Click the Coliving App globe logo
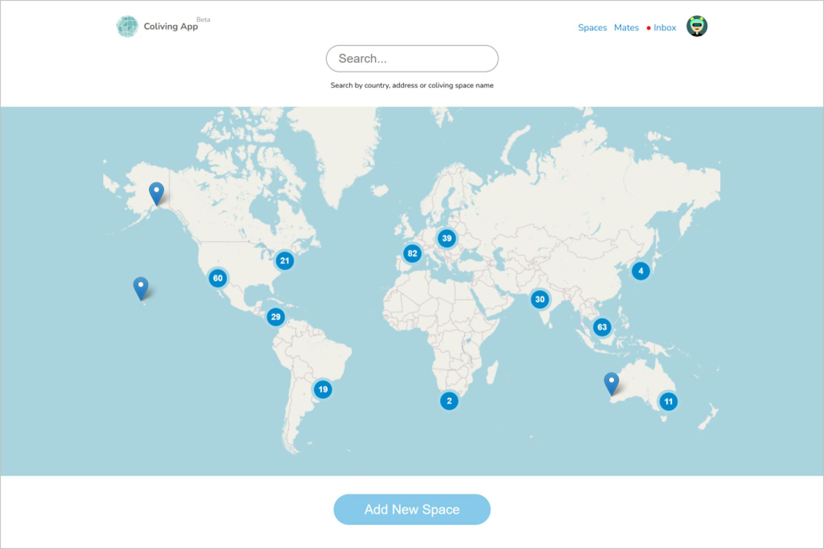 [127, 27]
